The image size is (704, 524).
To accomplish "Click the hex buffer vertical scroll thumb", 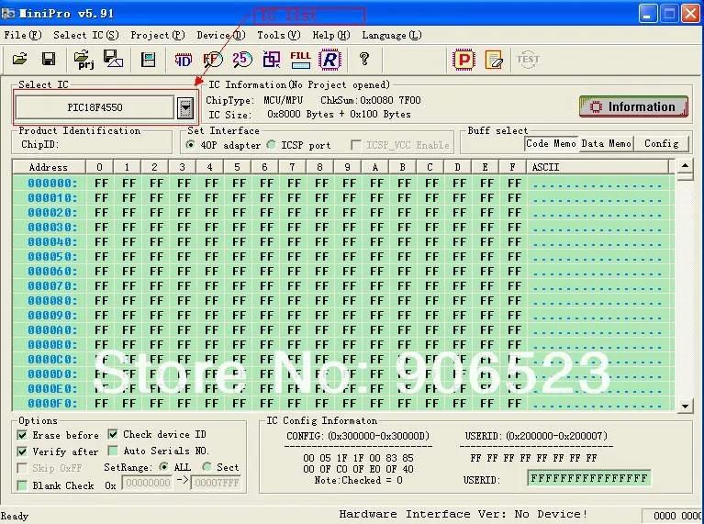I will 685,176.
